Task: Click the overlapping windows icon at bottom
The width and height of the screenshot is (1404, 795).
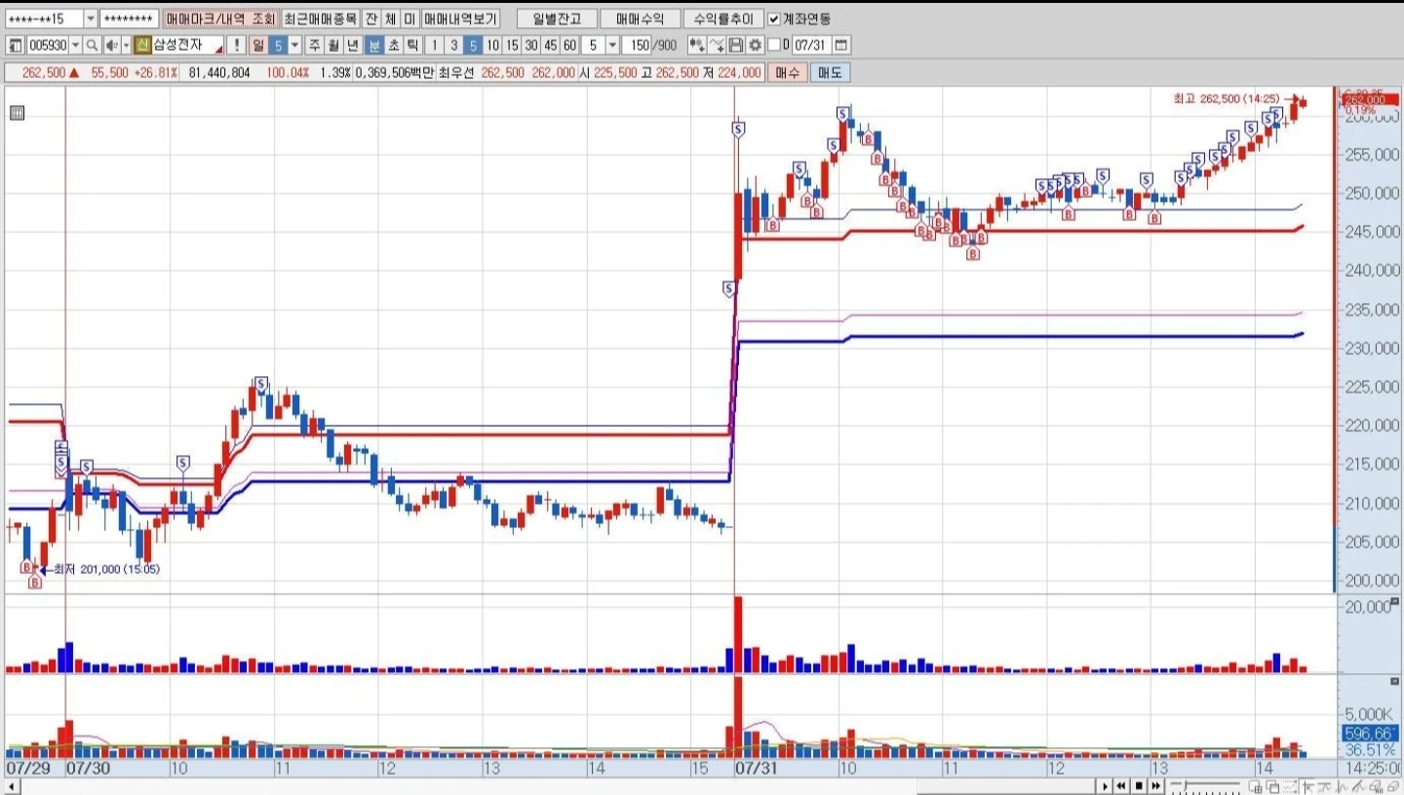Action: (x=1272, y=786)
